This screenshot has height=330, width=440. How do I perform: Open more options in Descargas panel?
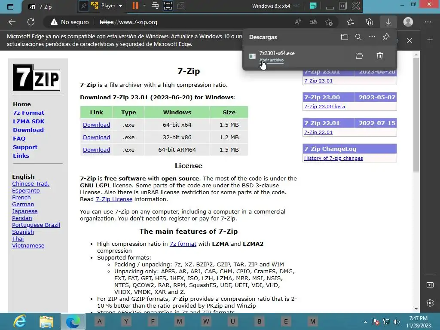[372, 37]
